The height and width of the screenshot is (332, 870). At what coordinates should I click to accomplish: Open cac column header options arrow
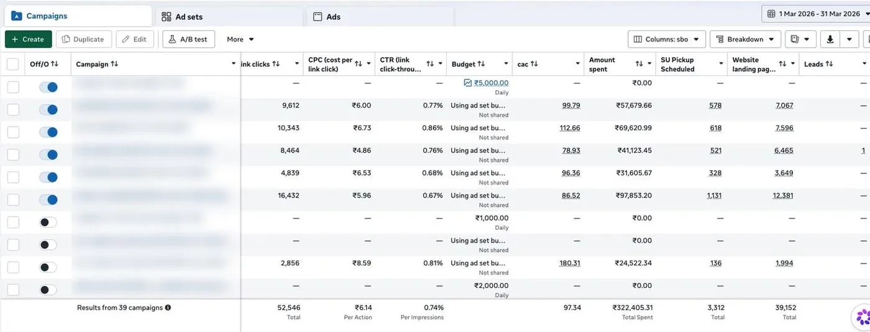(577, 64)
